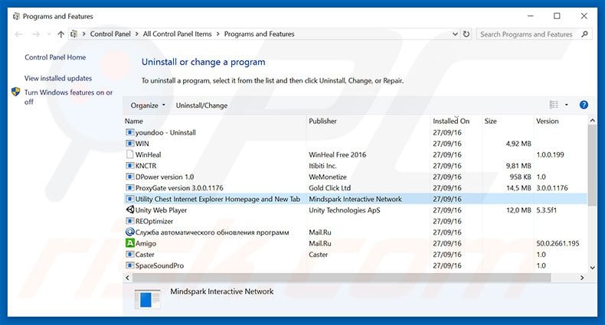Expand breadcrumb arrow before Control Panel

click(83, 34)
